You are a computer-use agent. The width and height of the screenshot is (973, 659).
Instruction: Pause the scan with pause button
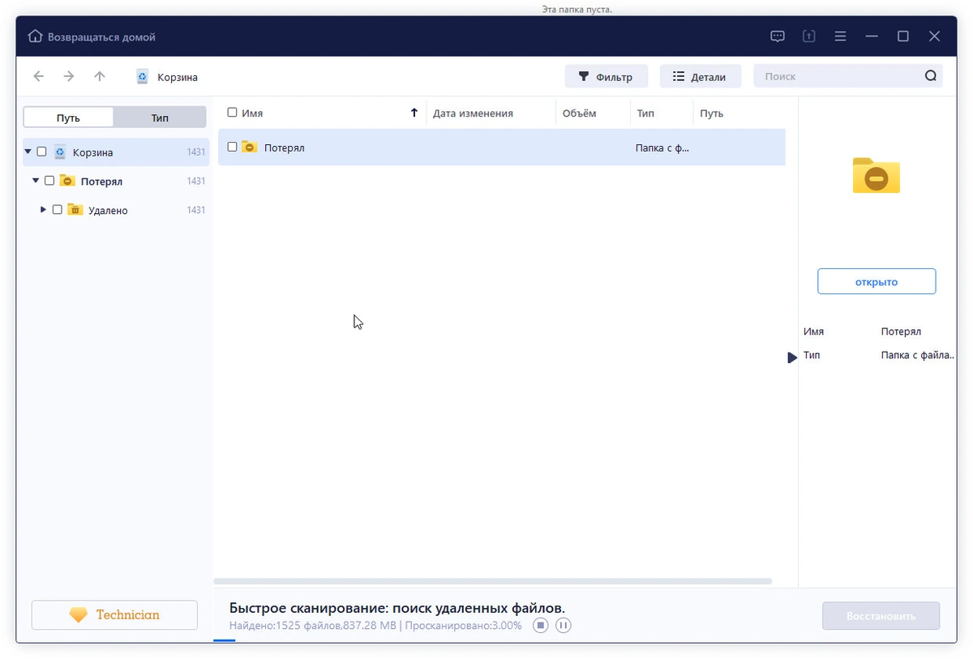pos(564,625)
